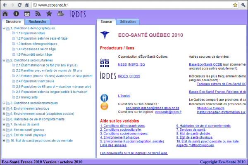Click the RSS feed toolbar icon
This screenshot has height=165, width=248.
coord(38,14)
